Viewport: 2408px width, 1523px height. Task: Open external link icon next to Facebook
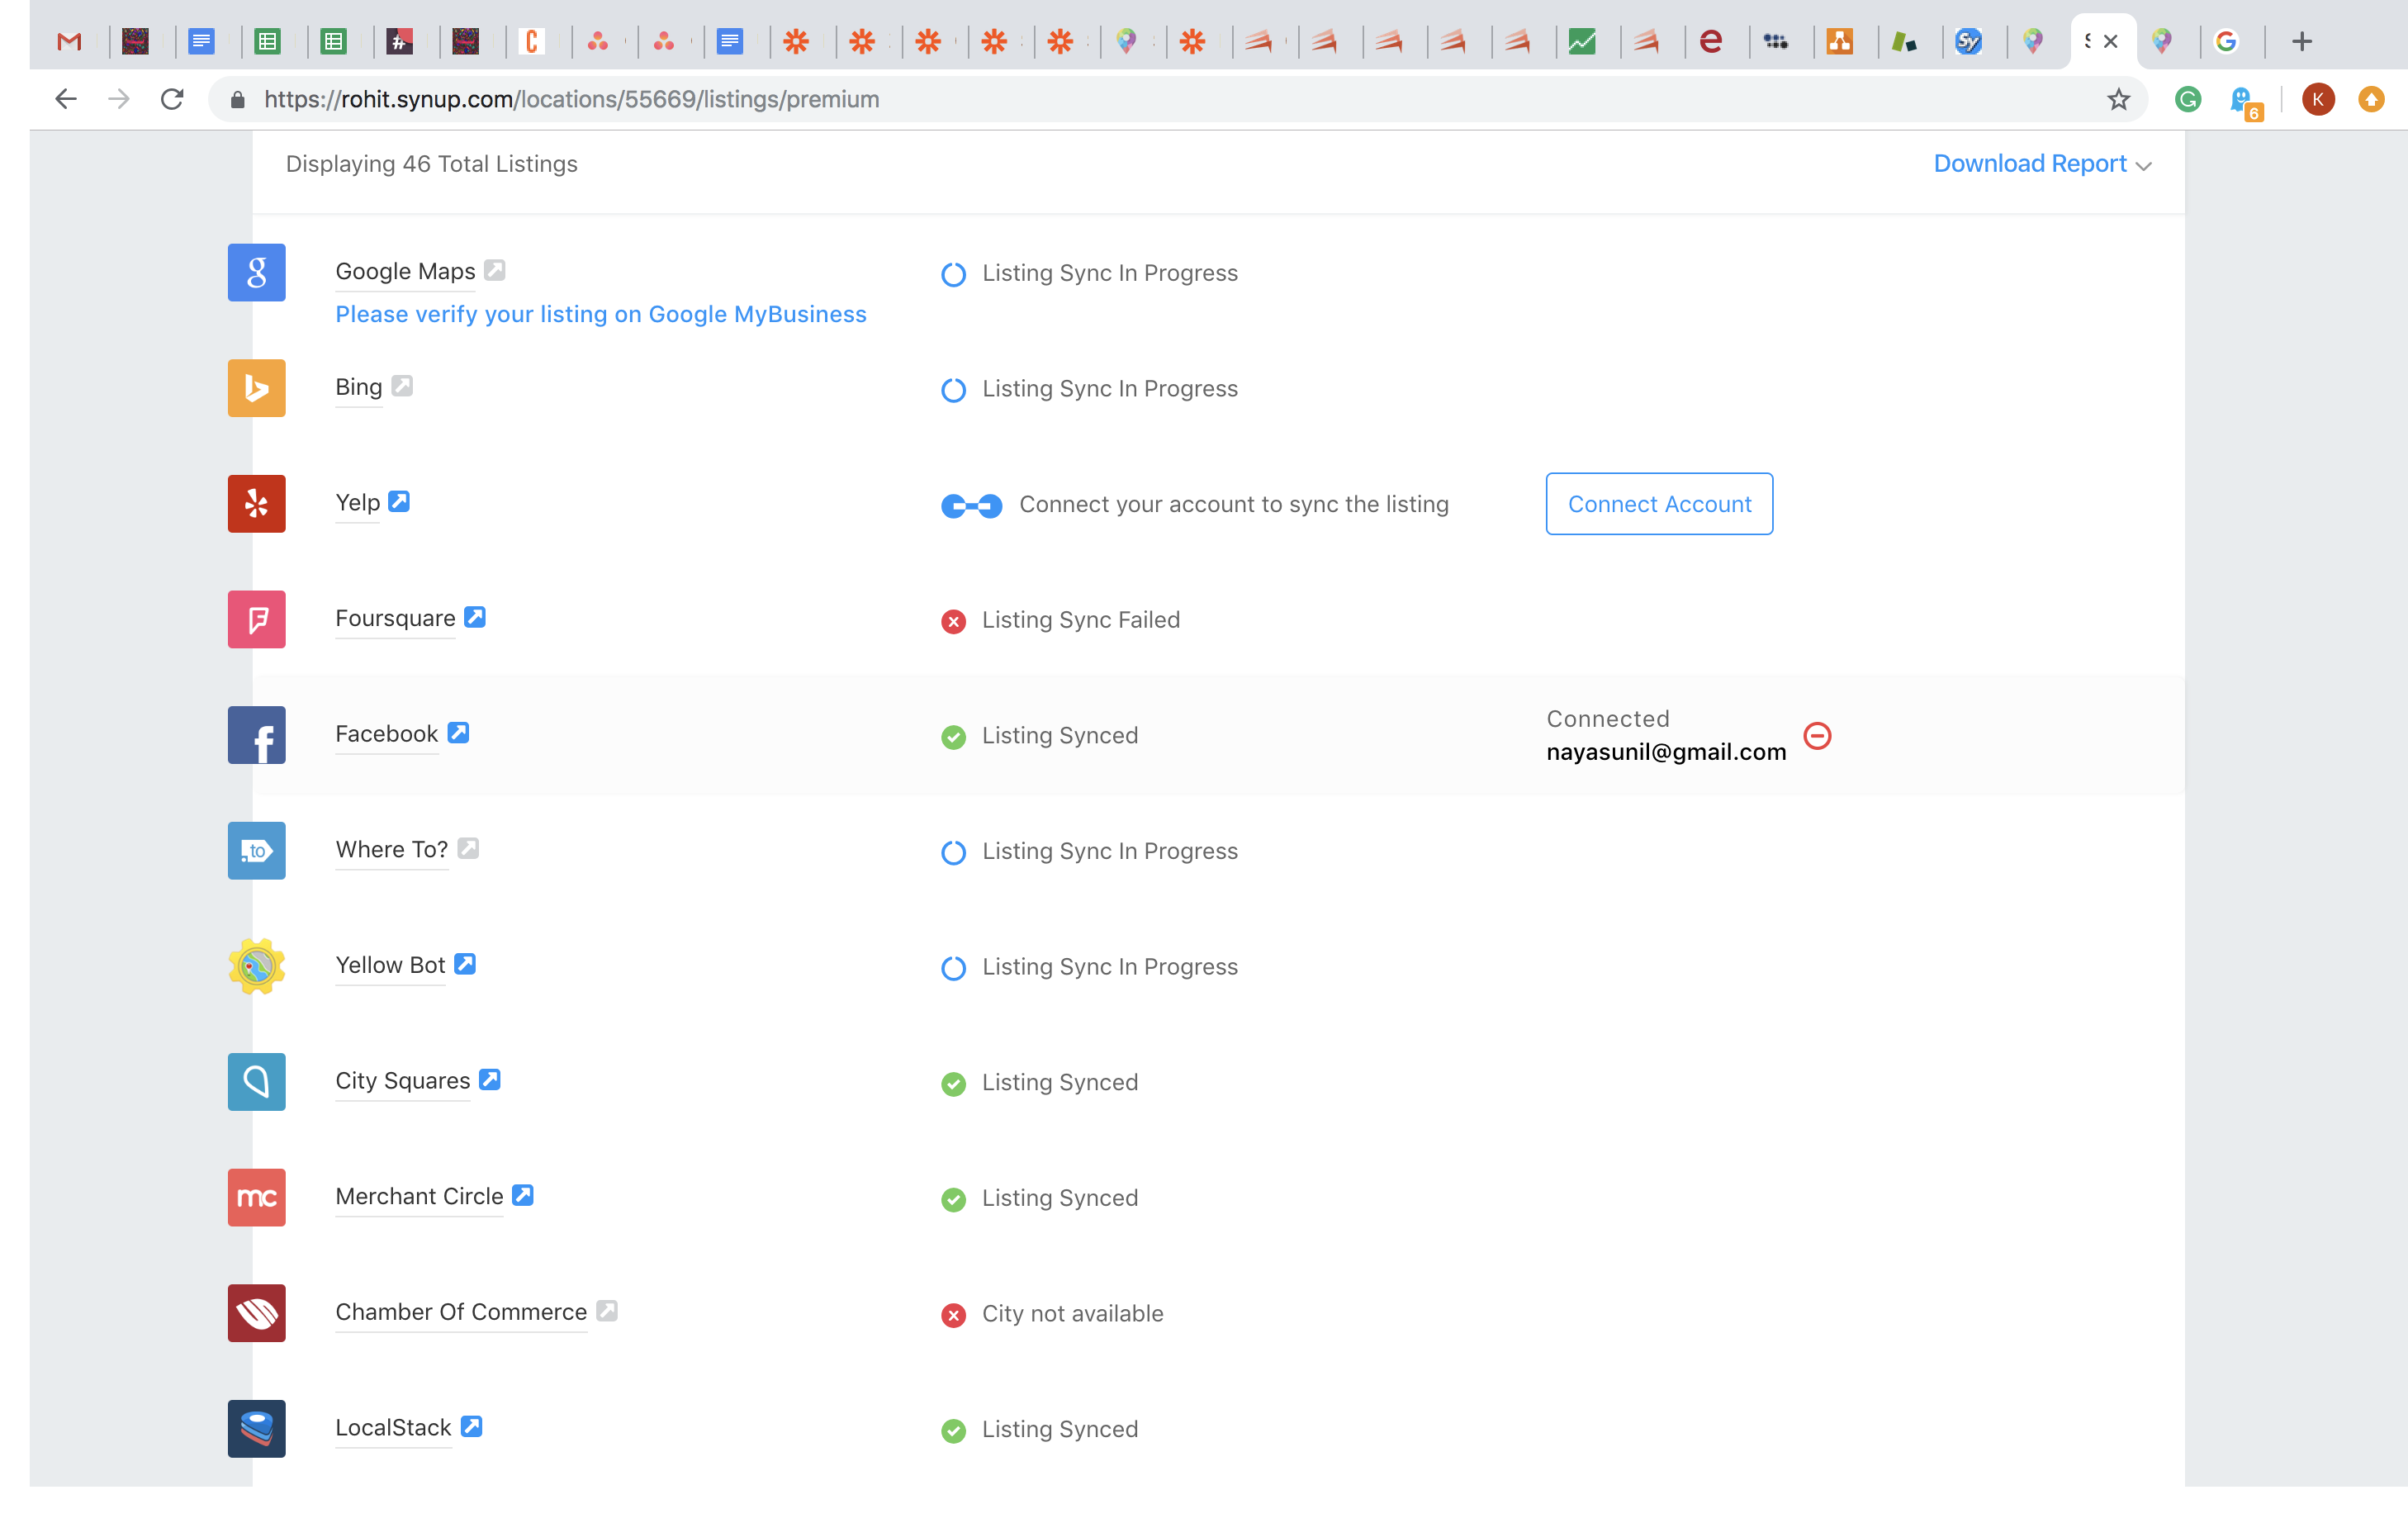coord(458,732)
